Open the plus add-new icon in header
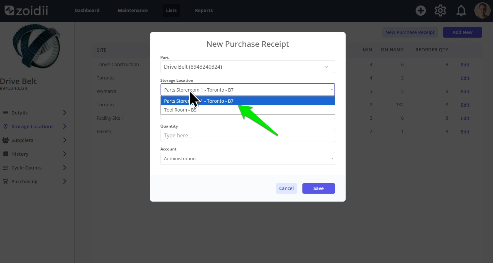The width and height of the screenshot is (493, 263). click(421, 10)
